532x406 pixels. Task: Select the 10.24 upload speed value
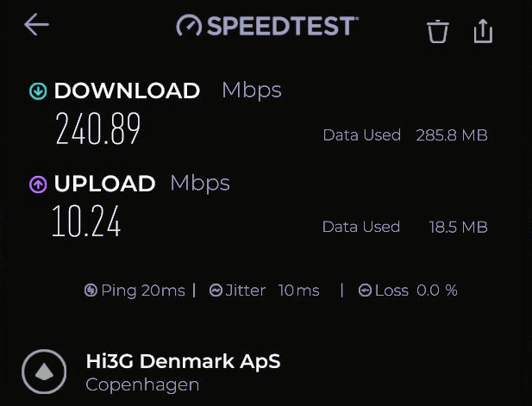pyautogui.click(x=85, y=221)
